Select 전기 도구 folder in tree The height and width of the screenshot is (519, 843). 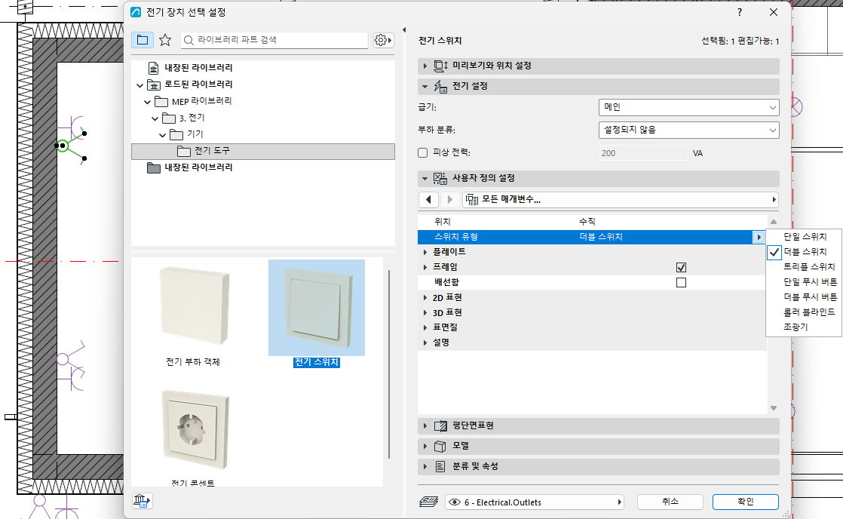click(263, 151)
